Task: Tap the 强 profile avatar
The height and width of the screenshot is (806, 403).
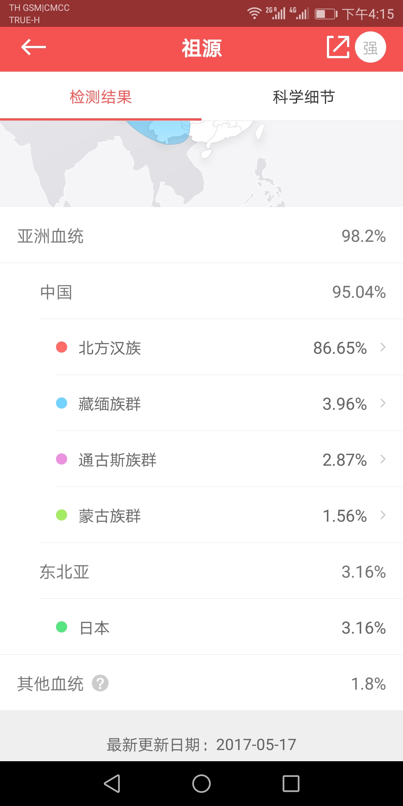Action: [370, 47]
